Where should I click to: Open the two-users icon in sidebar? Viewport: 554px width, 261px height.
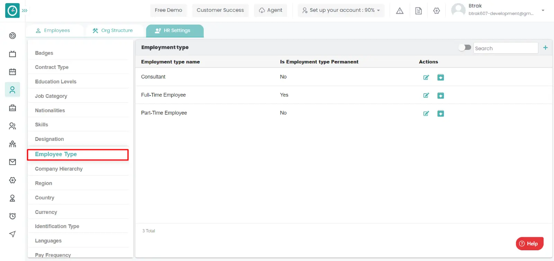(12, 126)
